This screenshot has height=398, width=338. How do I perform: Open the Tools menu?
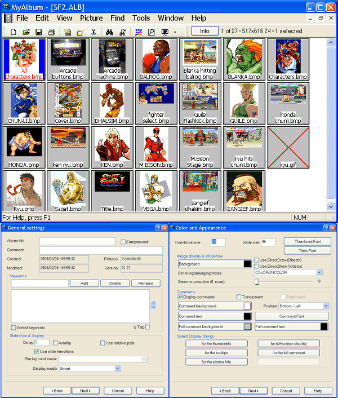point(141,18)
